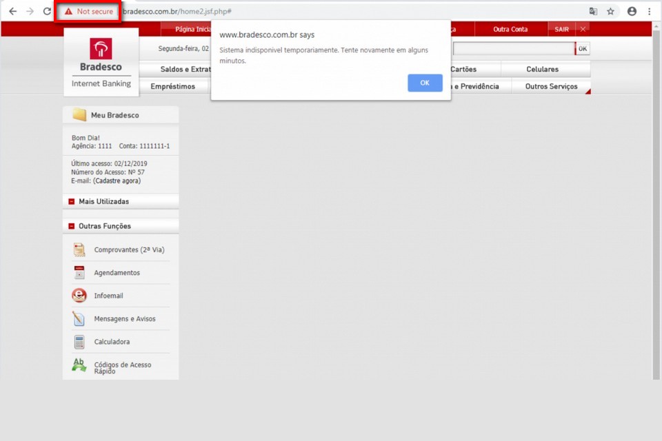The height and width of the screenshot is (441, 662).
Task: Click the Calculadora calculator icon
Action: tap(79, 342)
